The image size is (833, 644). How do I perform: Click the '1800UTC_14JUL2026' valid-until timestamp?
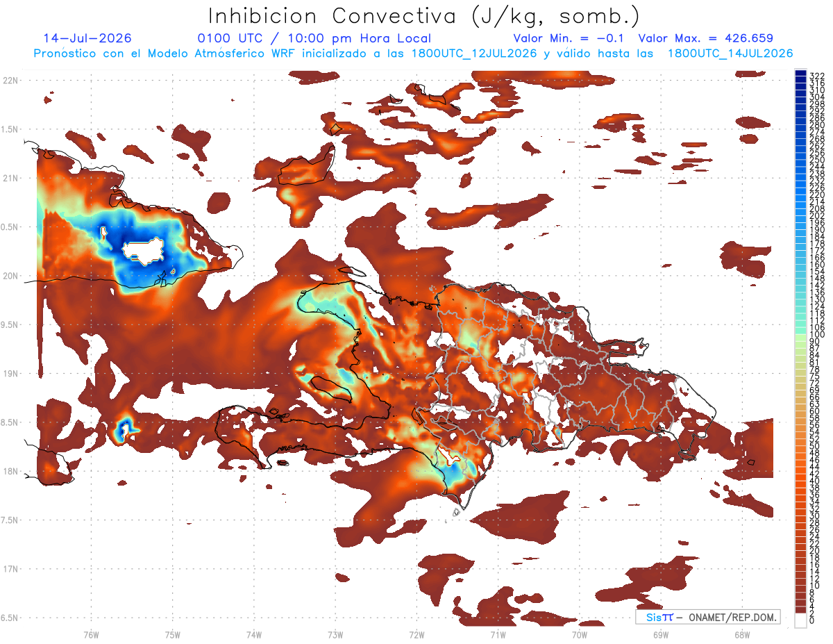click(730, 53)
